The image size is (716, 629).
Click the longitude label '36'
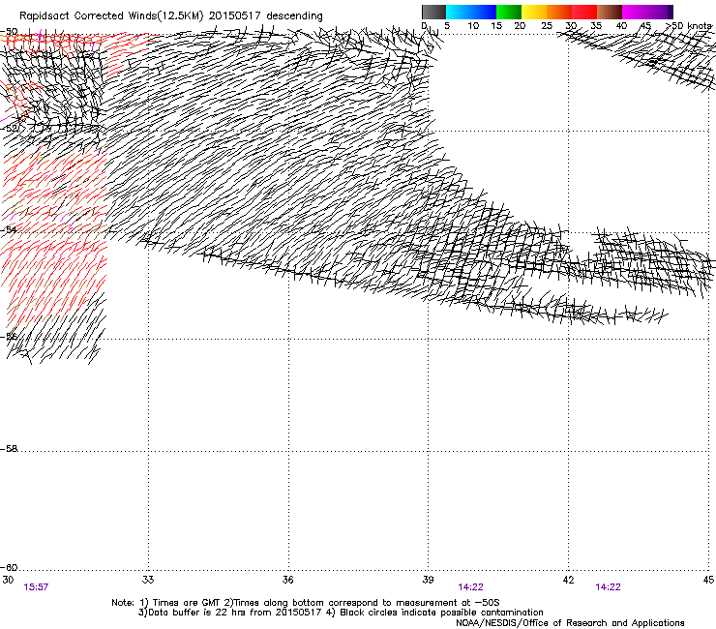point(287,580)
